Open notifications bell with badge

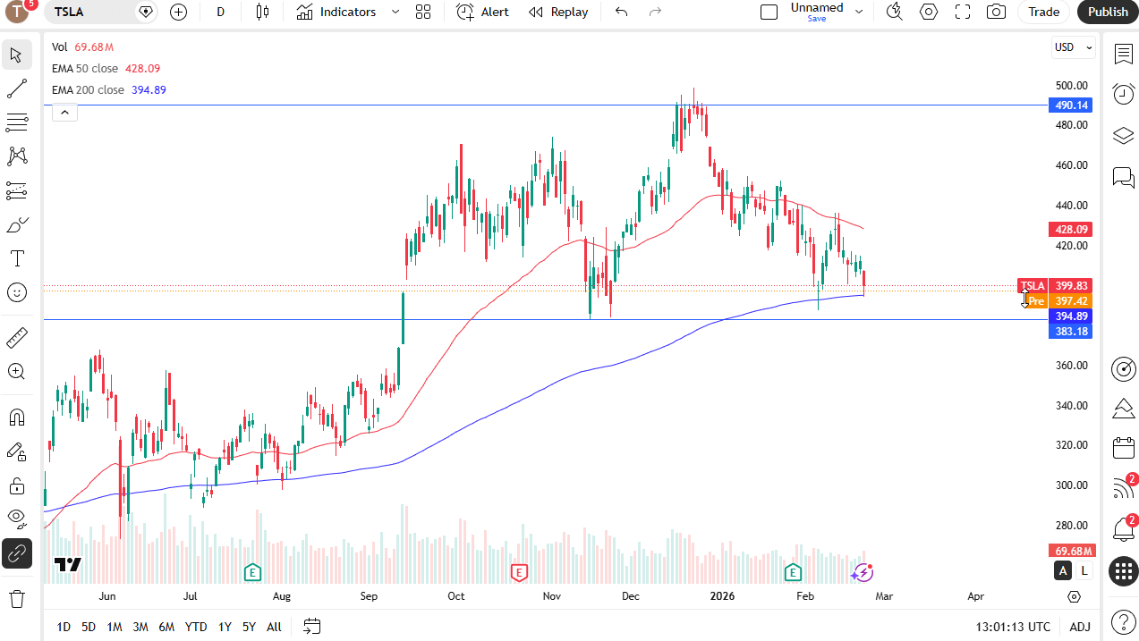[x=1124, y=528]
